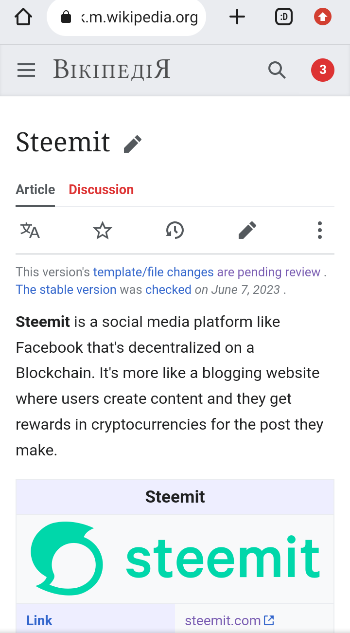
Task: Open Wikipedia search
Action: coord(277,71)
